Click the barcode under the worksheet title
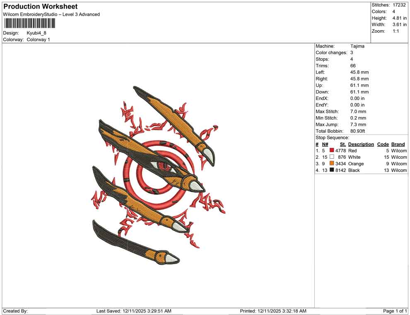The image size is (410, 315). (29, 24)
